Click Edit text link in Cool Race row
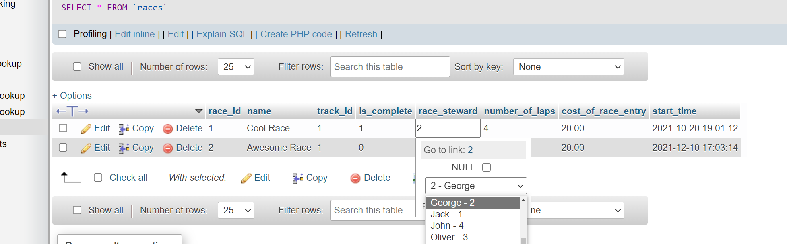Image resolution: width=787 pixels, height=244 pixels. [102, 128]
